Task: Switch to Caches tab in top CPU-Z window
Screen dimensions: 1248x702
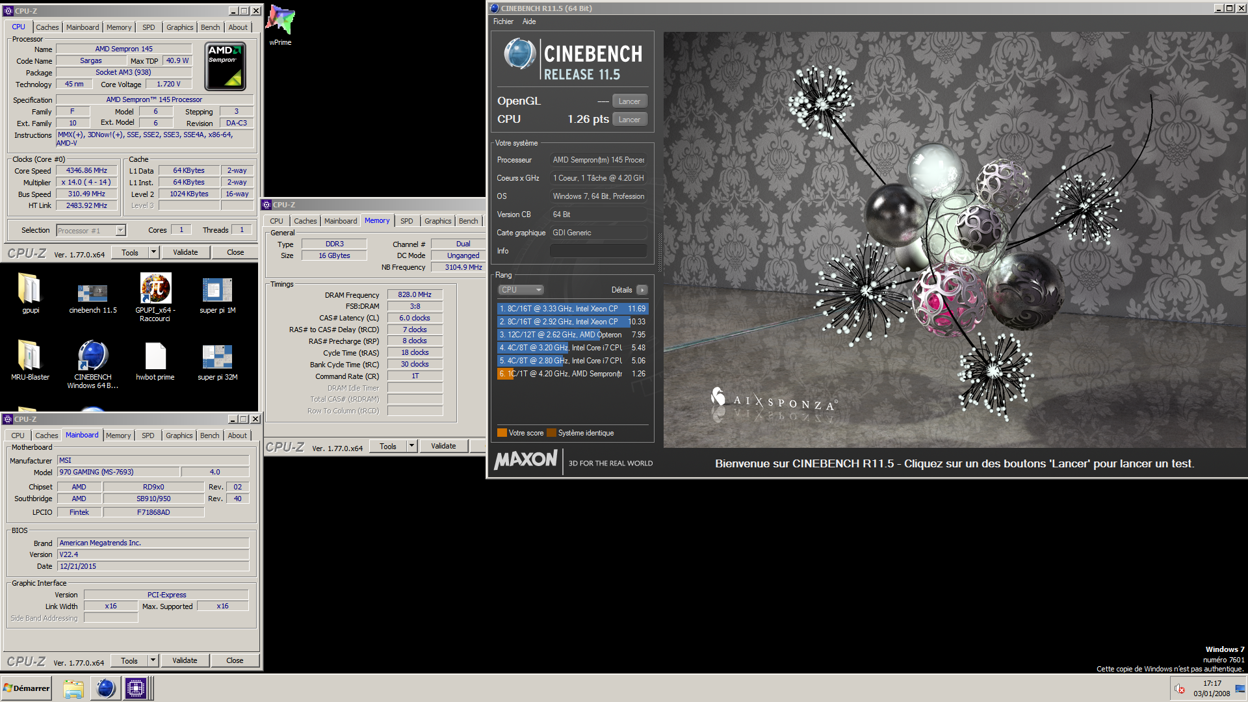Action: [47, 27]
